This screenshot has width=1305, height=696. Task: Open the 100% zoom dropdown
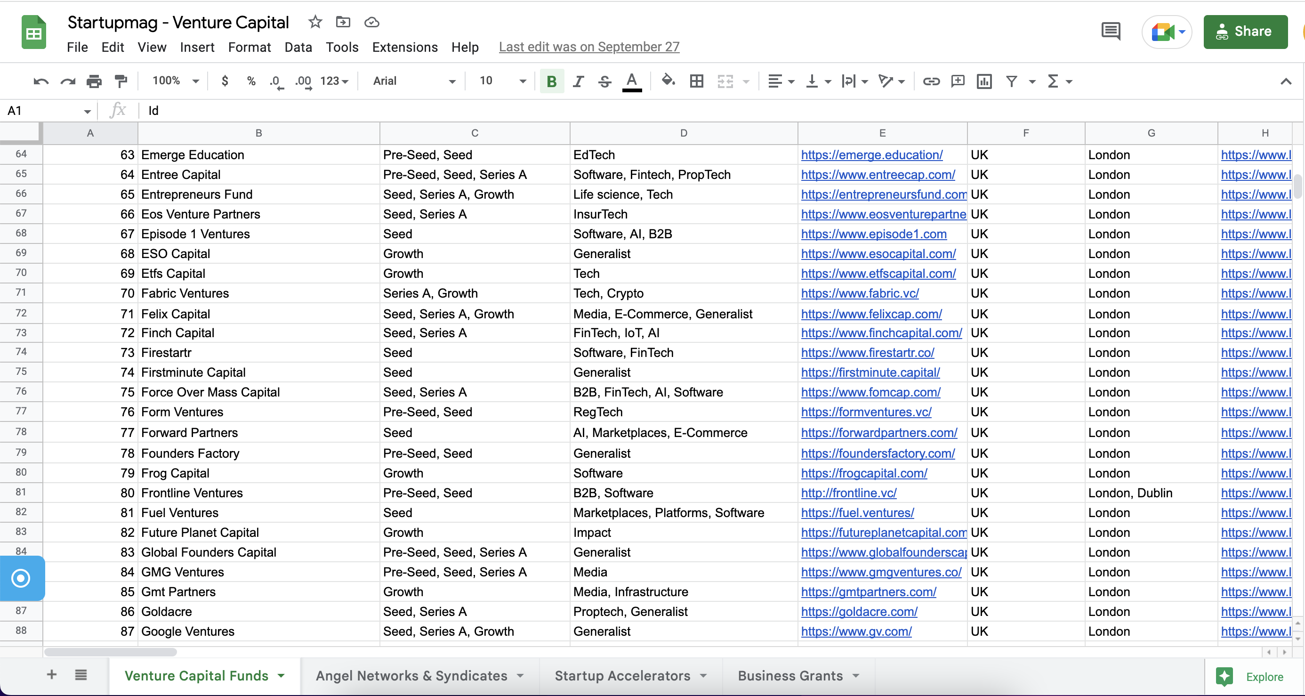coord(175,81)
